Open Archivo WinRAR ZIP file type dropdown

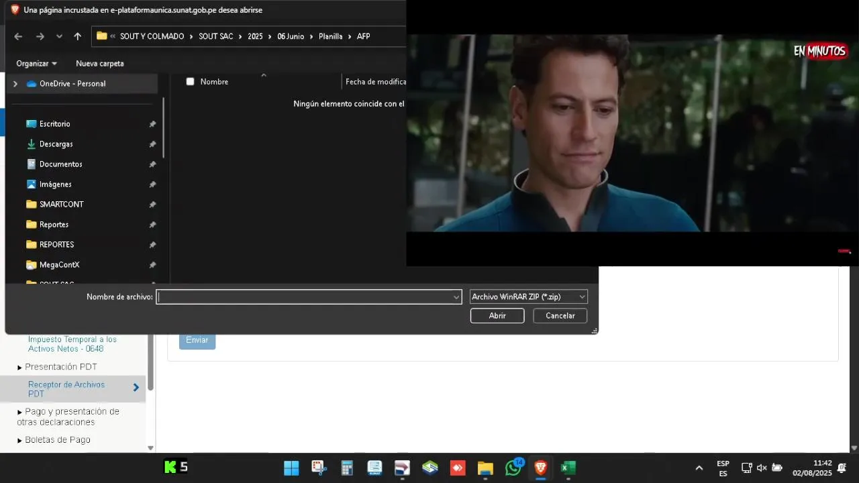529,297
